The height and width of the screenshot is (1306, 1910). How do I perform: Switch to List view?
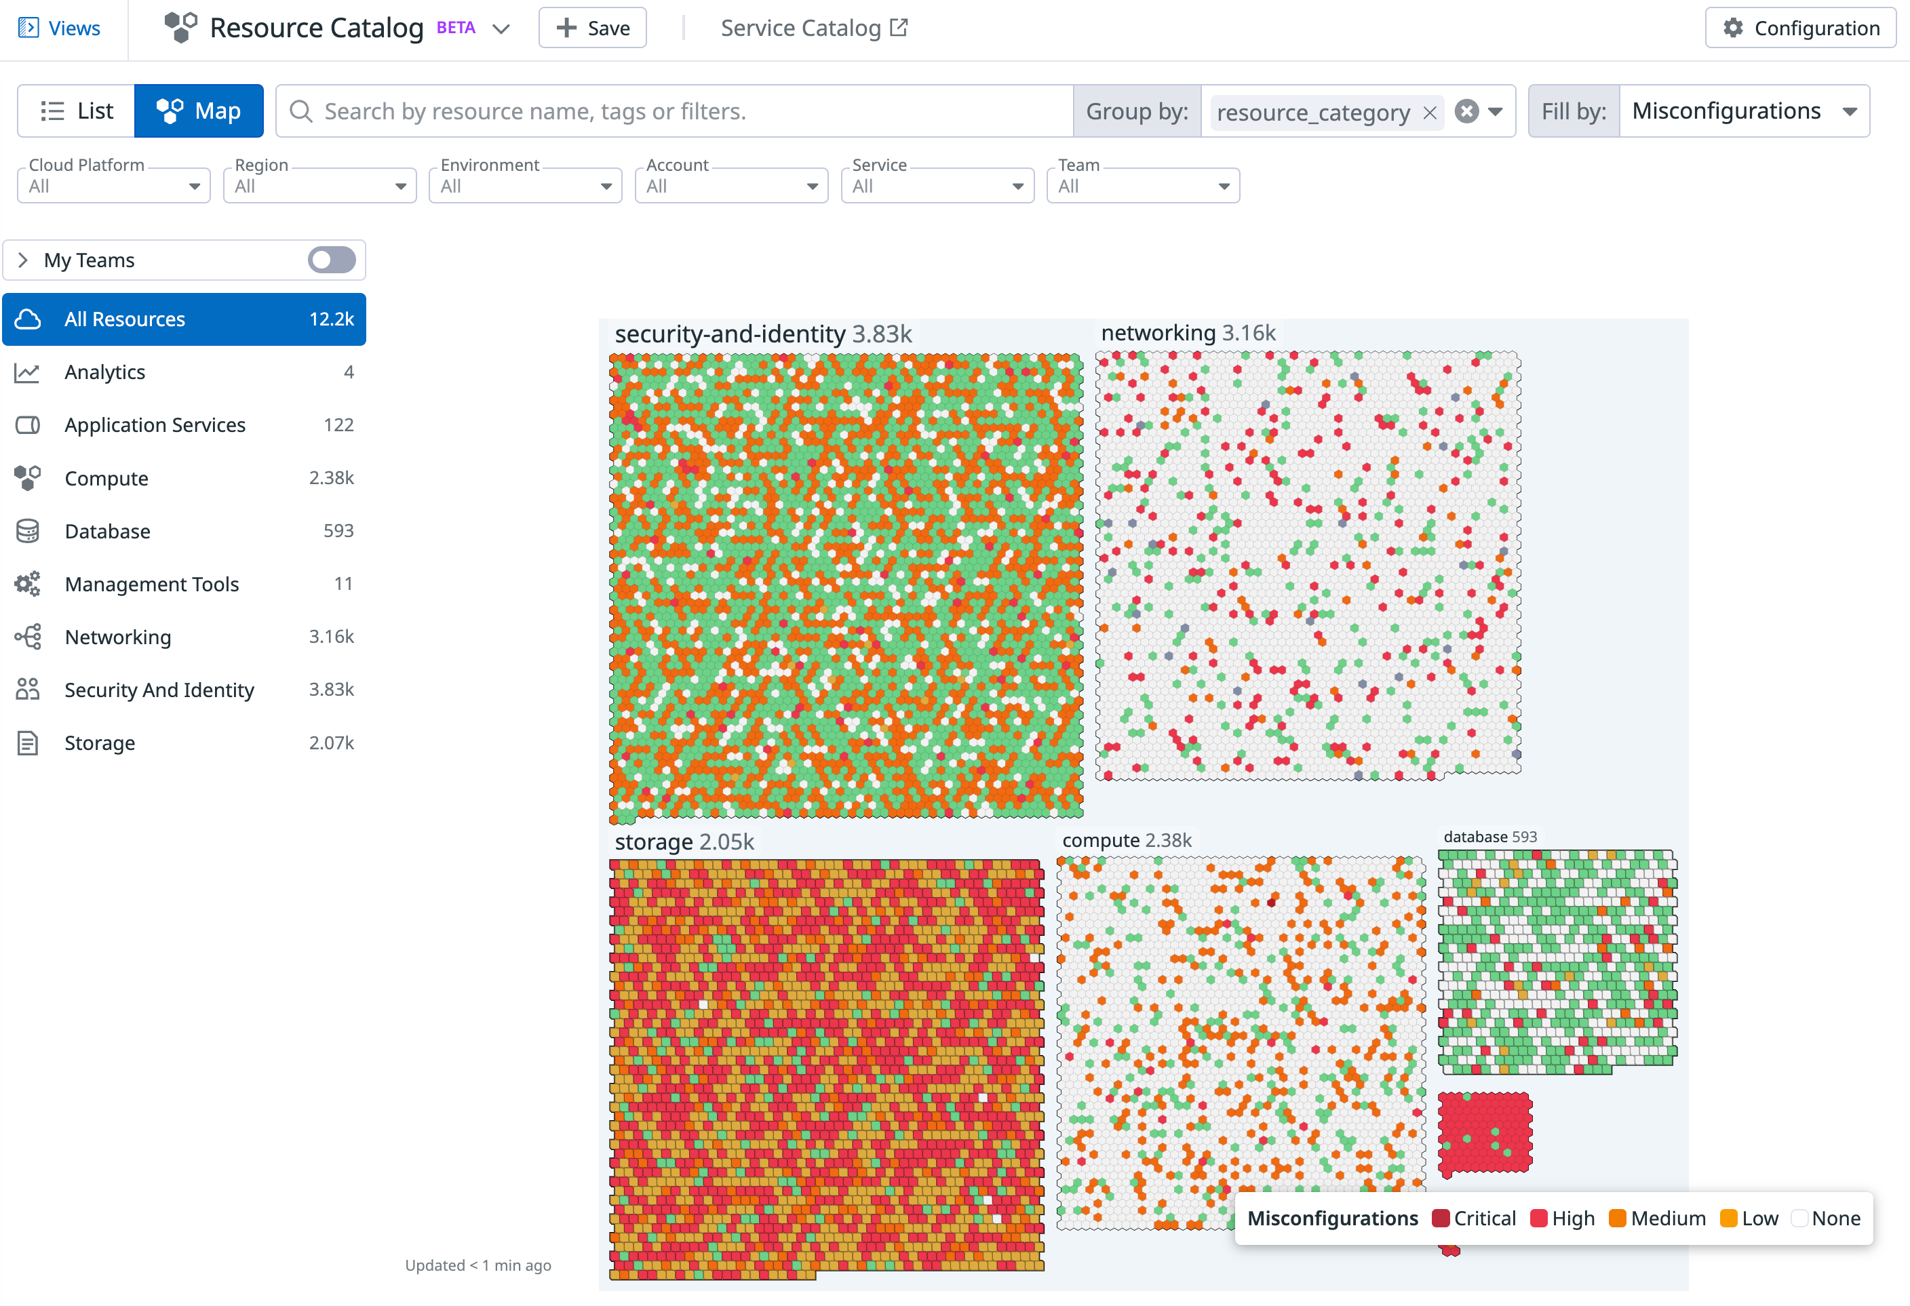77,111
